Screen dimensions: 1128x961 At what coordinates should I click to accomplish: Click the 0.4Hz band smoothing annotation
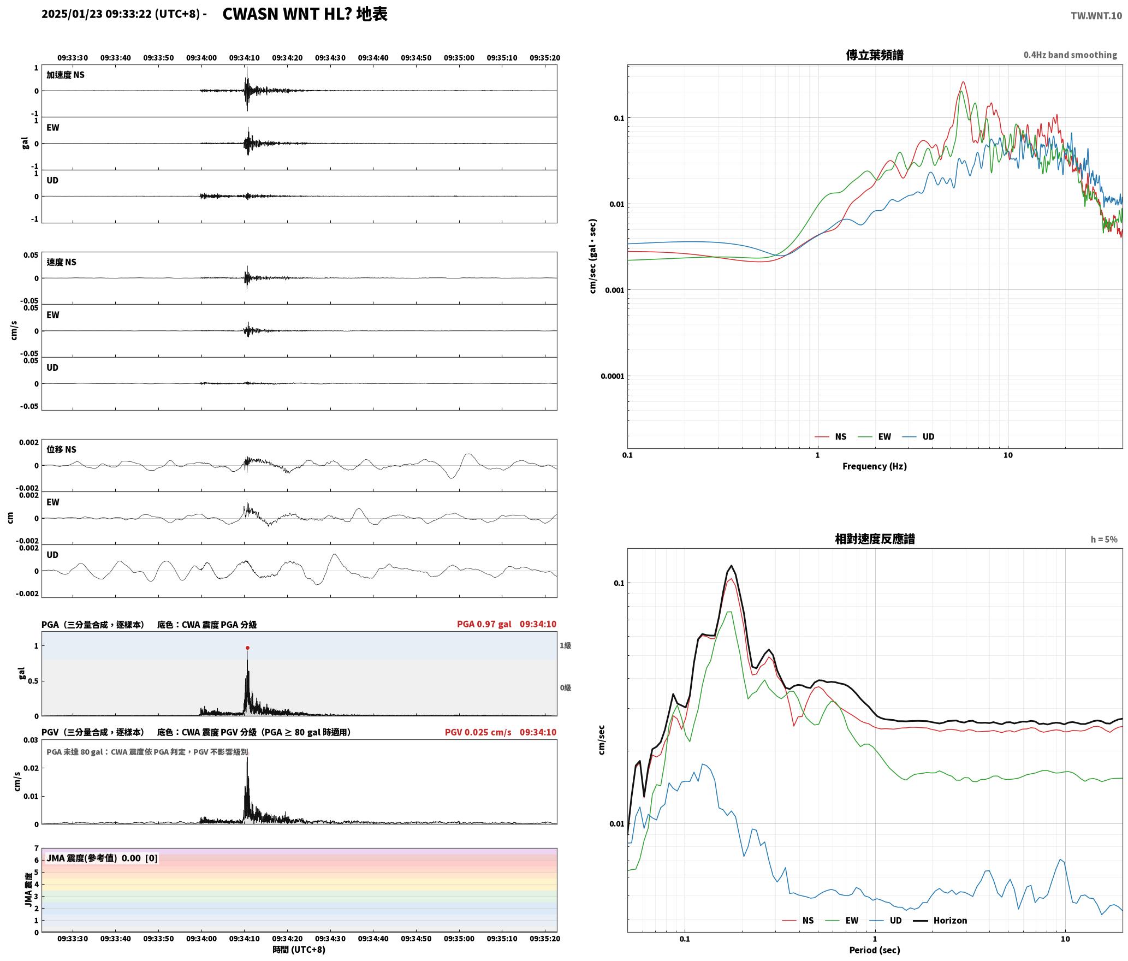point(1070,55)
